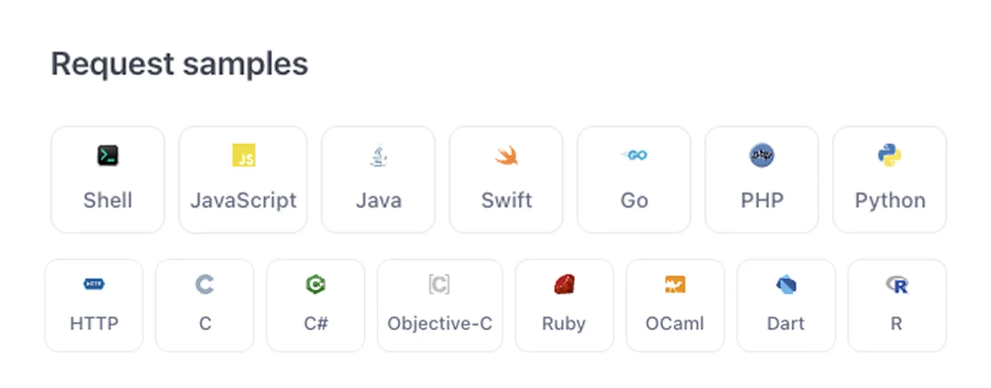Click the Python snake logo icon
Screen dimensions: 991x388
890,155
